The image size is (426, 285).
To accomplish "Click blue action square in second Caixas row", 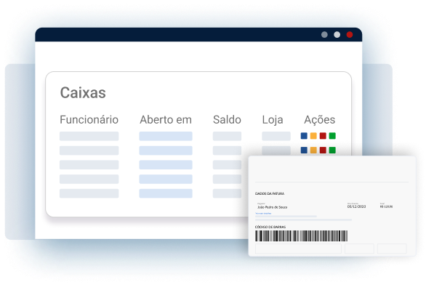I will pyautogui.click(x=304, y=150).
